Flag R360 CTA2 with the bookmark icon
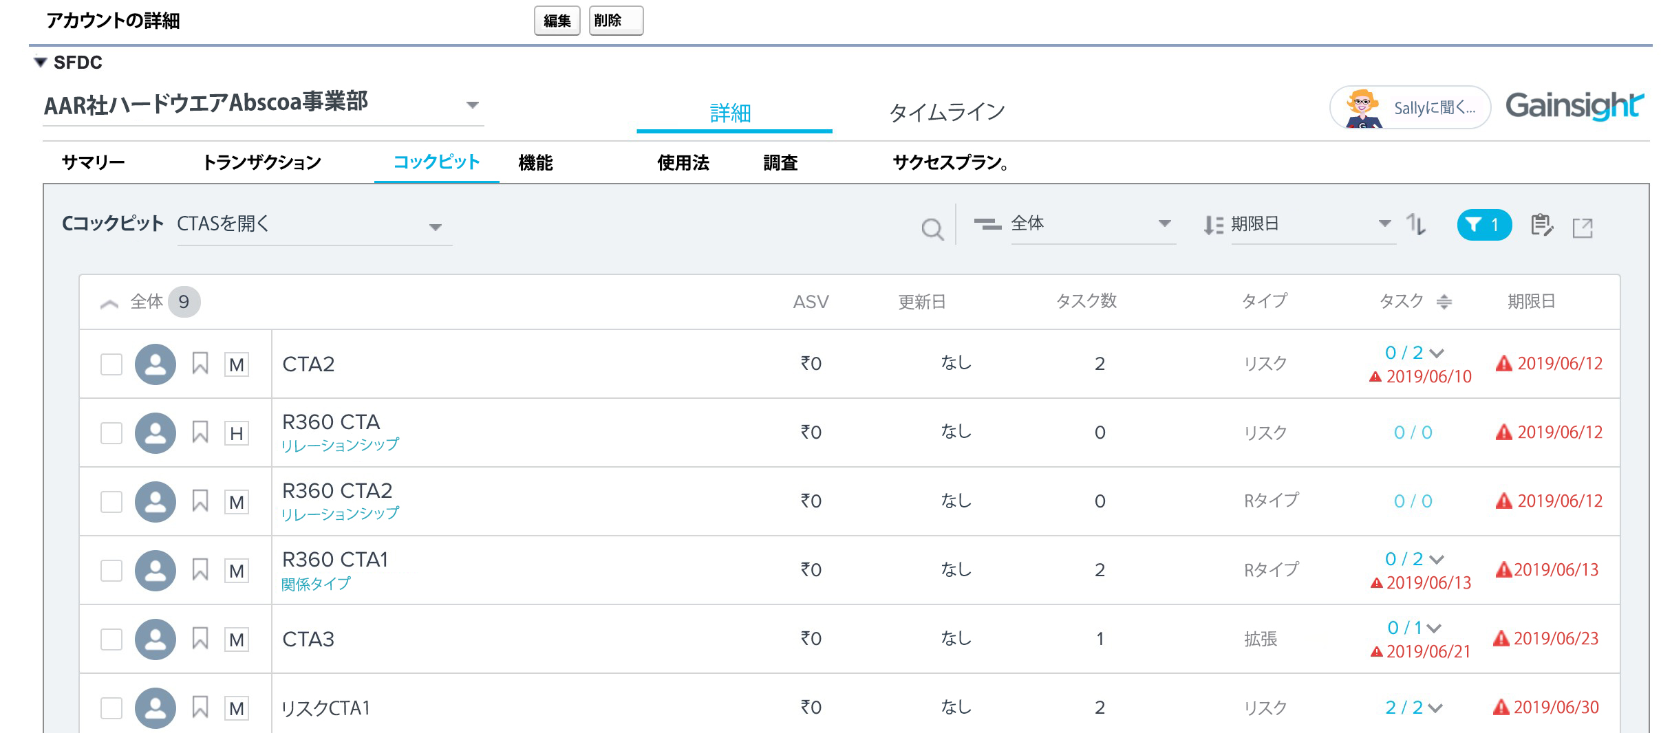 (200, 501)
